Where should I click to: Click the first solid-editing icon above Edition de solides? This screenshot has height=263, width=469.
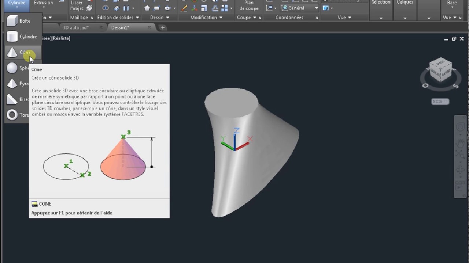tap(105, 8)
